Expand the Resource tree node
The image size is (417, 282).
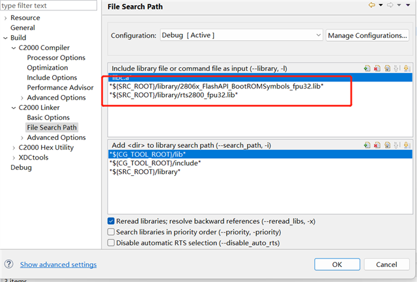click(x=6, y=18)
